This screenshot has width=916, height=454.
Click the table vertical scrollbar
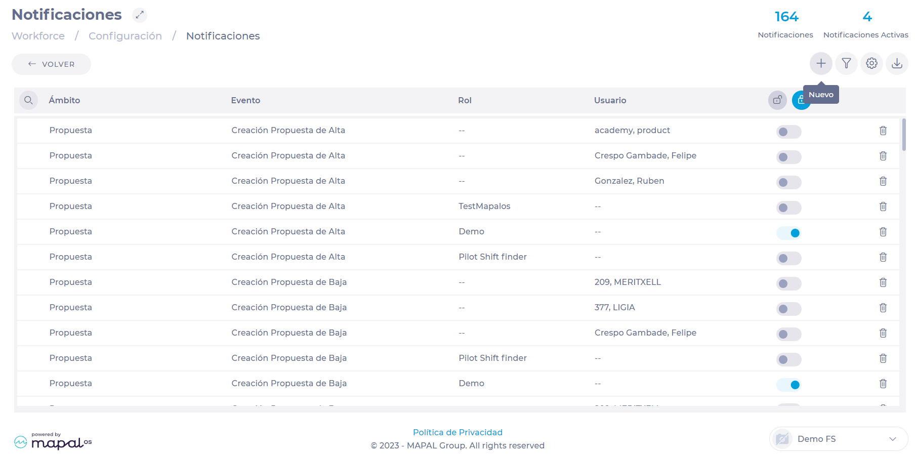[x=904, y=135]
